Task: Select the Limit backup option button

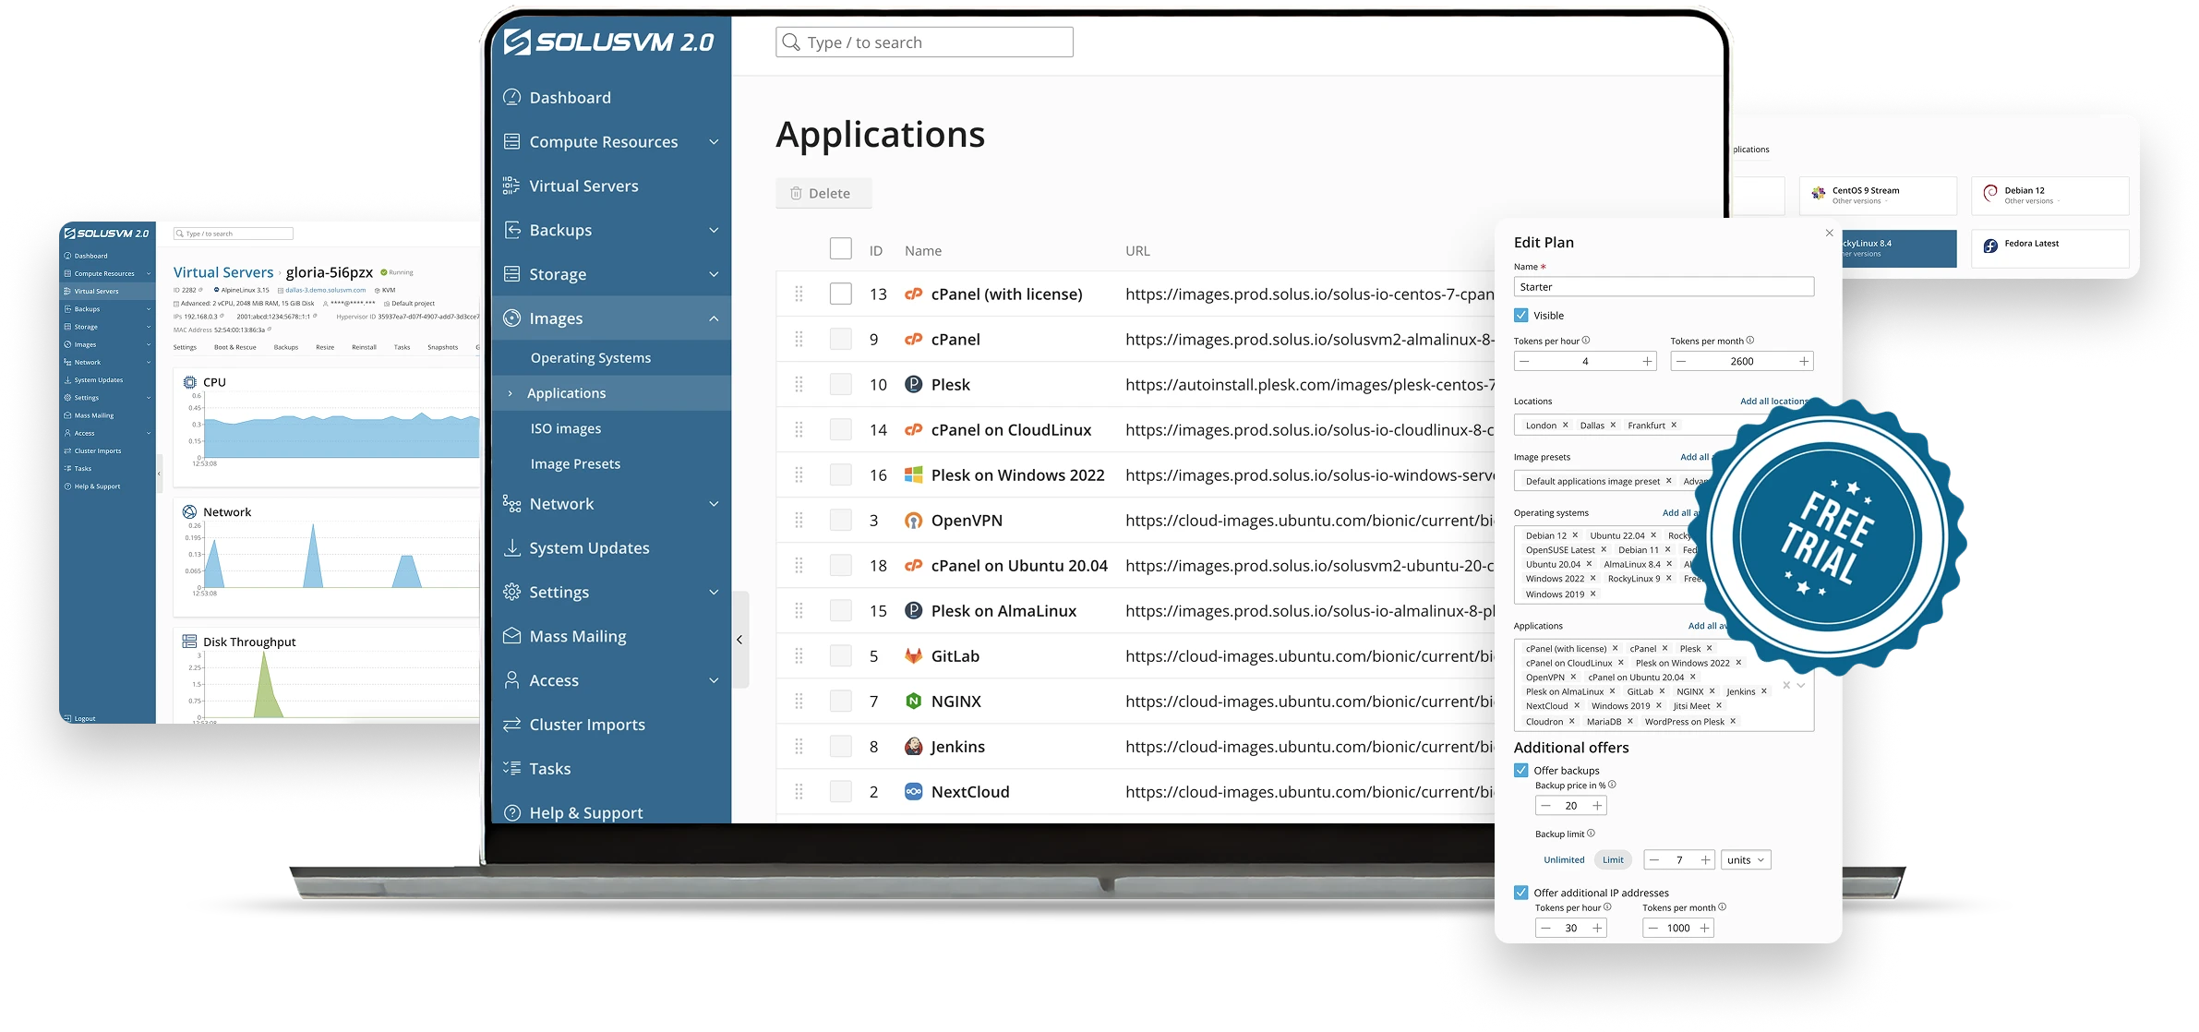Action: click(x=1613, y=859)
